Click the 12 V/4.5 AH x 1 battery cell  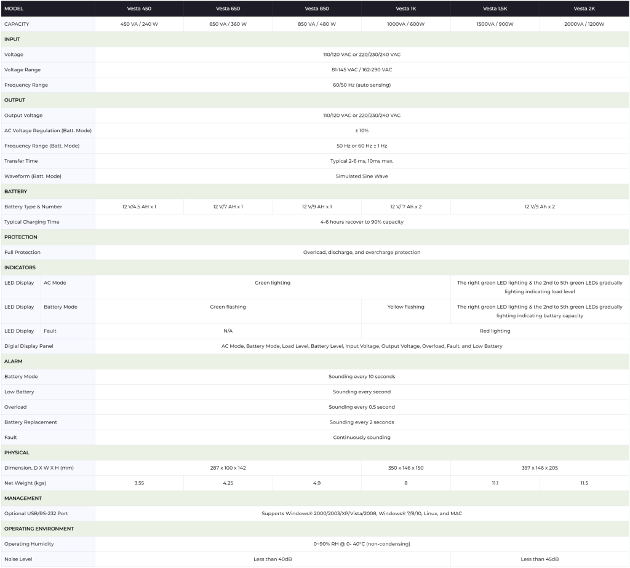[139, 207]
